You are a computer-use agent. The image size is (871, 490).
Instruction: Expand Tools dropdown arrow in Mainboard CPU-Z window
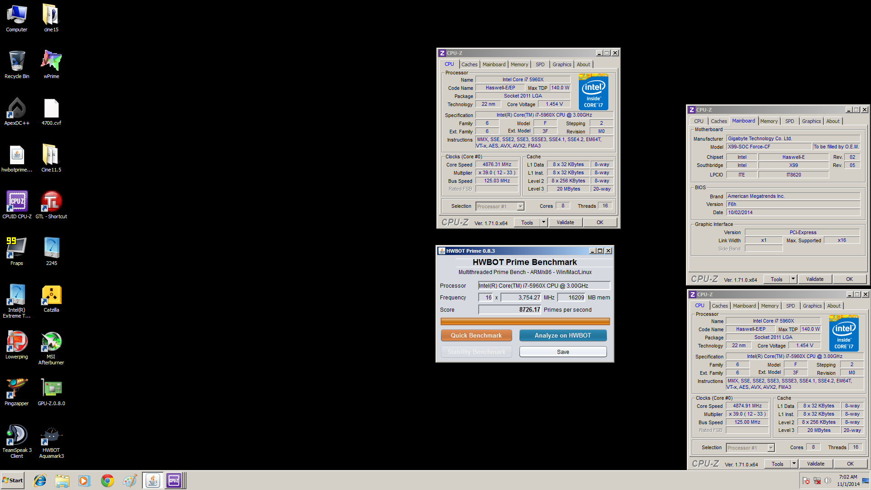click(x=793, y=279)
